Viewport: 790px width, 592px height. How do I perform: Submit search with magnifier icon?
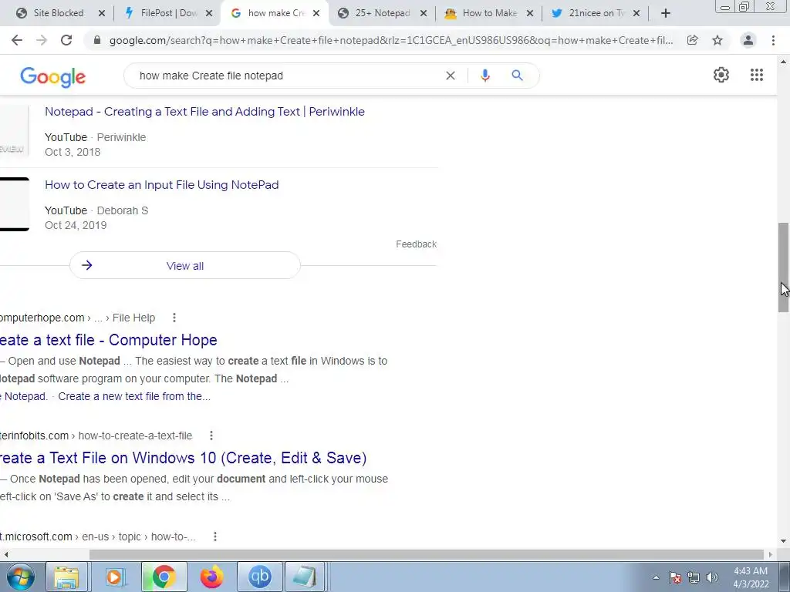(x=517, y=76)
